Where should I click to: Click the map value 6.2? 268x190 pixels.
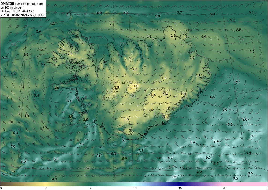click(14, 44)
